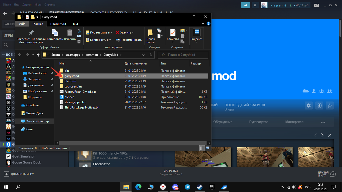Click the plus icon for Добавить игру
342x192 pixels.
pyautogui.click(x=7, y=174)
